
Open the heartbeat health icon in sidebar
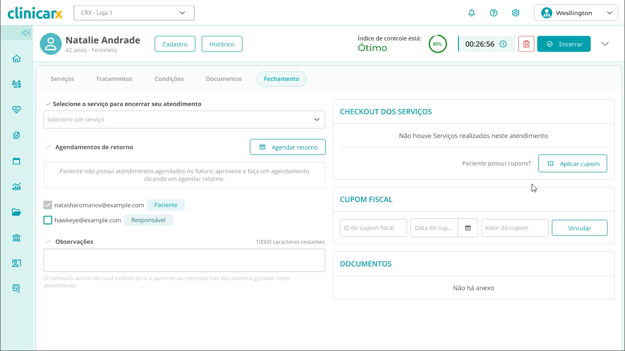coord(16,110)
